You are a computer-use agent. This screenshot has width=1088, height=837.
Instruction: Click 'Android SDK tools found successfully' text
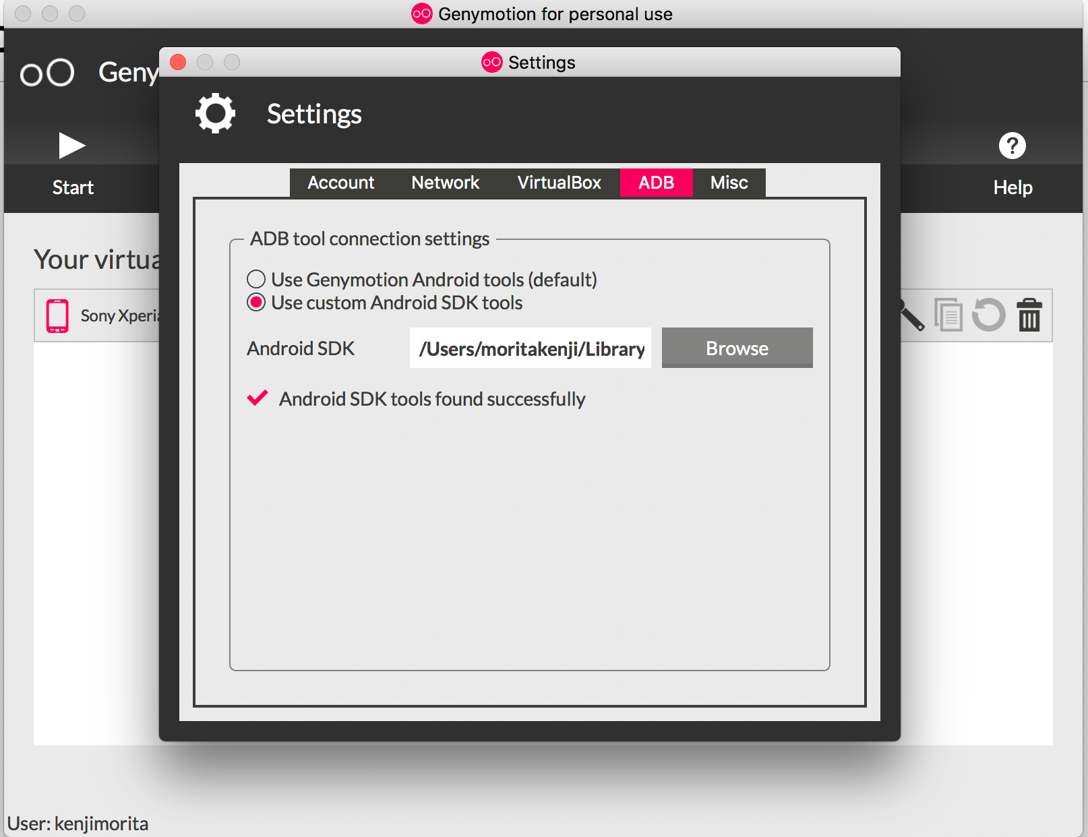point(432,399)
